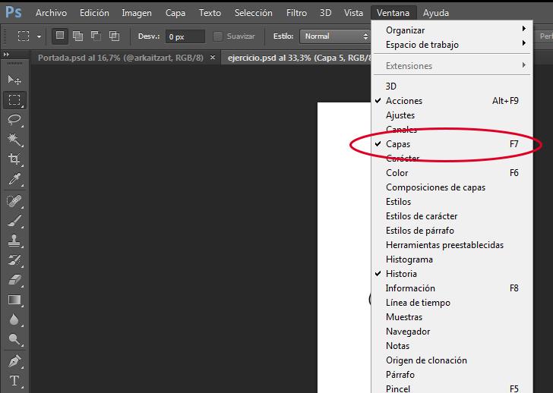Select the Crop tool
Screen dimensions: 553x393
[14, 159]
